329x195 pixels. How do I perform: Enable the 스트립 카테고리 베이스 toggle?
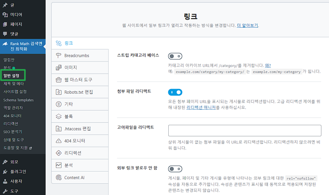coord(175,56)
